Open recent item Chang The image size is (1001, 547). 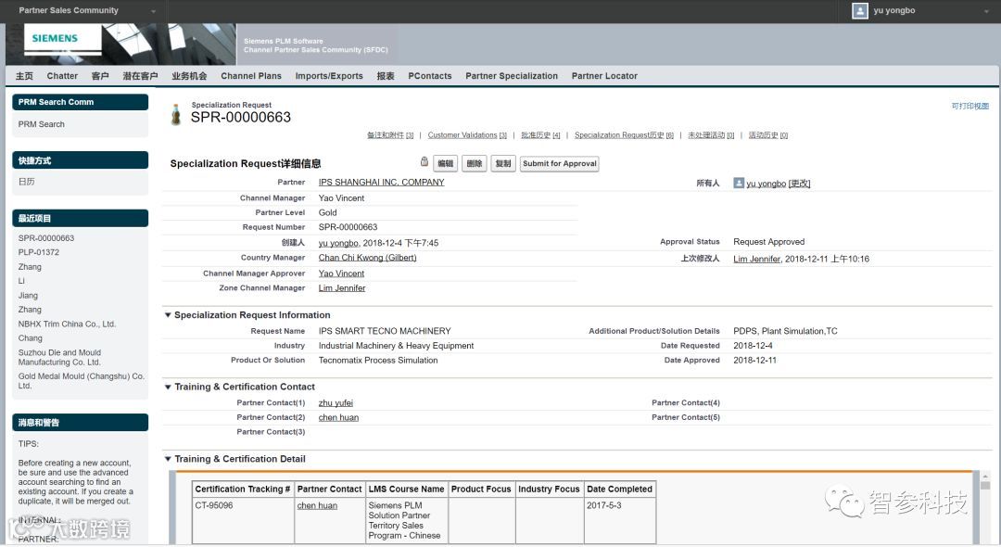[x=30, y=338]
